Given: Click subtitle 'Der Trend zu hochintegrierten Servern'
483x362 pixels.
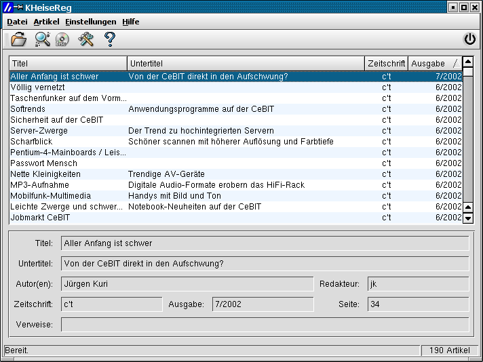Looking at the screenshot, I should [201, 131].
